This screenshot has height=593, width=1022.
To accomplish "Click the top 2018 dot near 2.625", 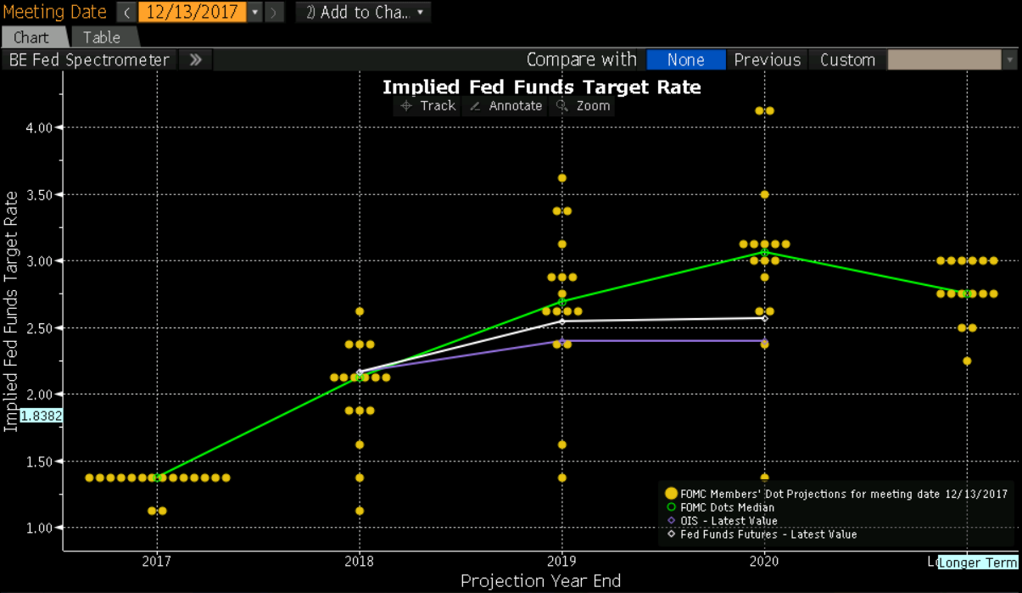I will 360,311.
